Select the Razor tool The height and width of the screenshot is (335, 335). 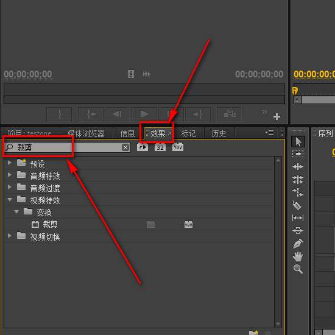[x=297, y=205]
